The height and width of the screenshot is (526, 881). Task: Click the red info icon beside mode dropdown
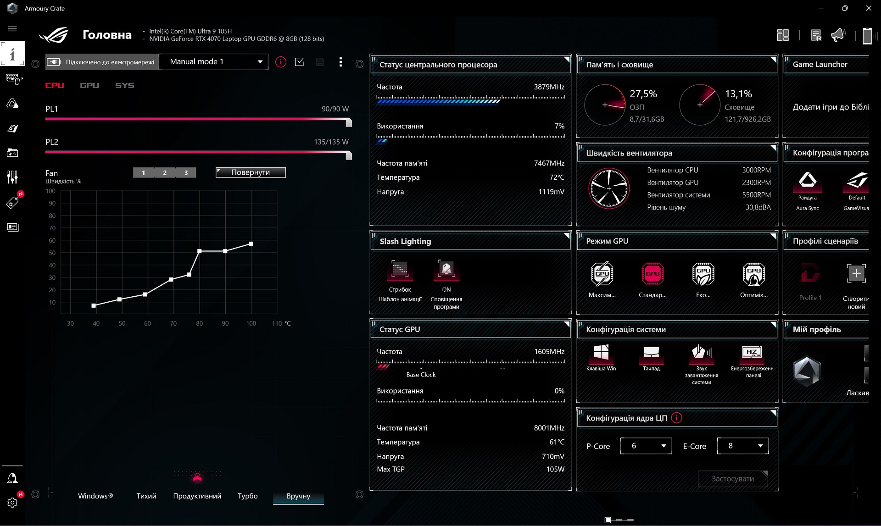tap(280, 62)
